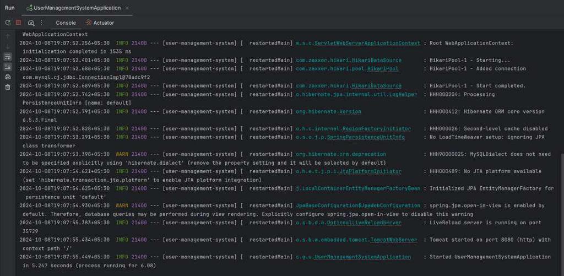Click 'HHH000026: Second-level cache disabled' message

point(489,128)
